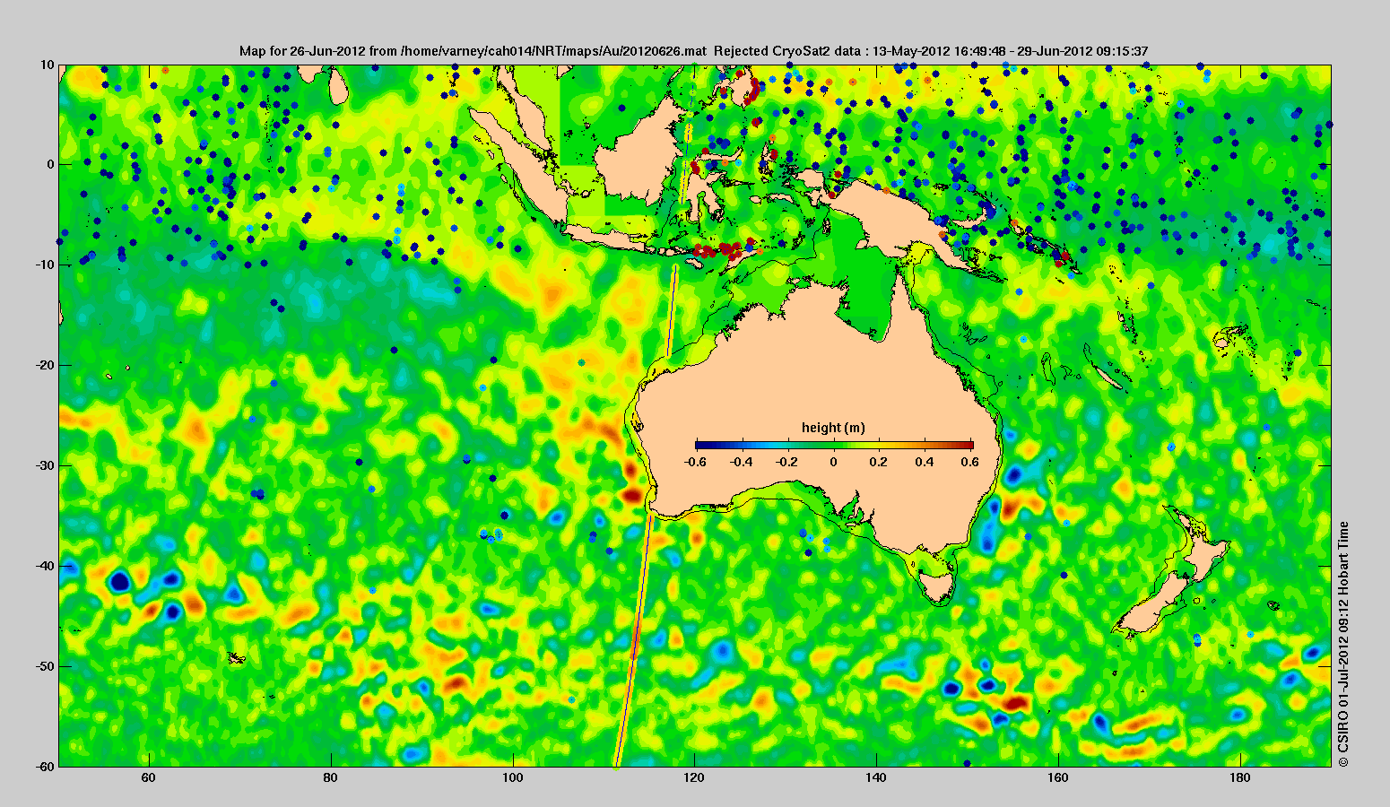Image resolution: width=1390 pixels, height=807 pixels.
Task: Click longitude tick label "120" on bottom axis
Action: (x=694, y=778)
